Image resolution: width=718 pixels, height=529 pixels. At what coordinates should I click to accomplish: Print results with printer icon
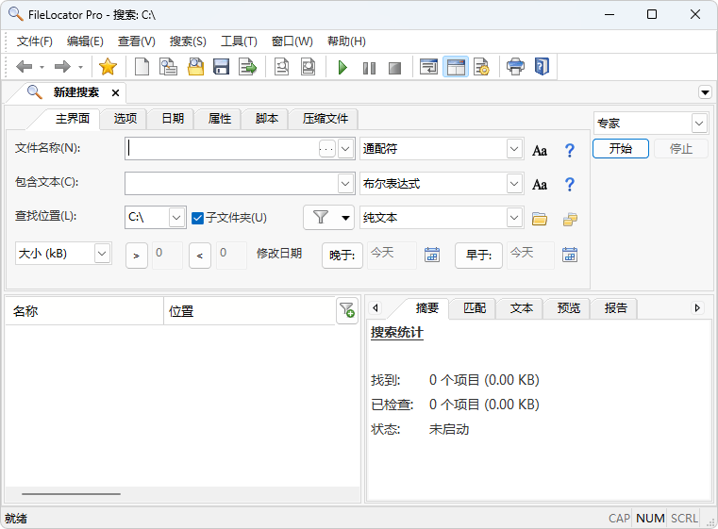point(515,67)
